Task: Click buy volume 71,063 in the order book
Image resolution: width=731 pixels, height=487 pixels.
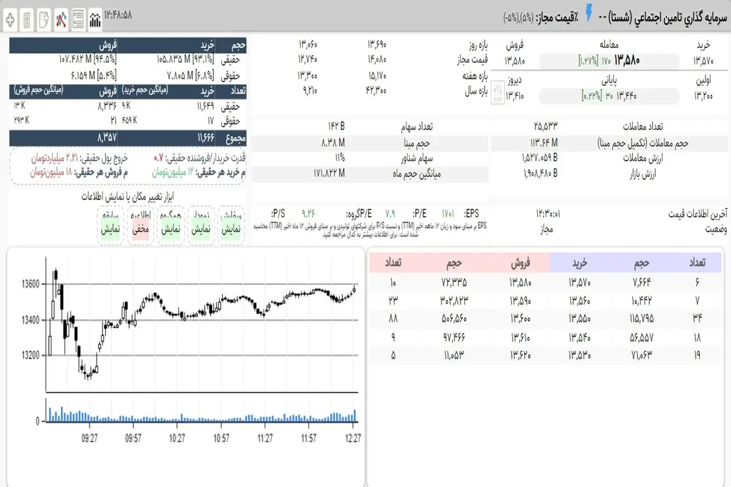Action: tap(641, 355)
